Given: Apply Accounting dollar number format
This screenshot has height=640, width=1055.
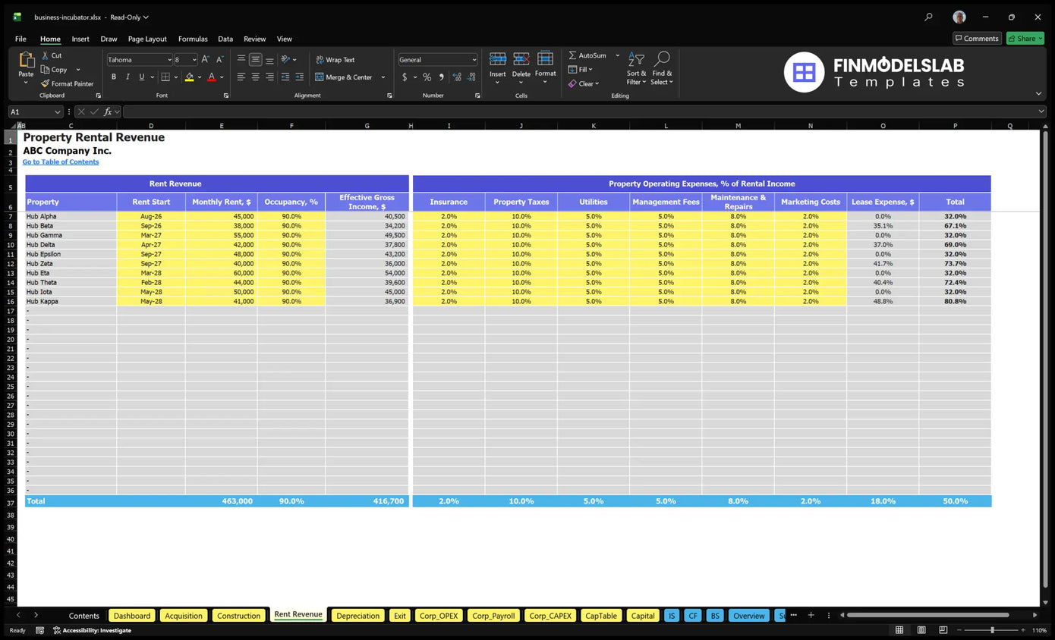Looking at the screenshot, I should pyautogui.click(x=405, y=77).
